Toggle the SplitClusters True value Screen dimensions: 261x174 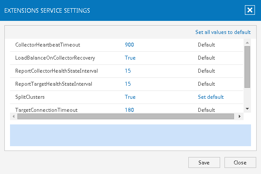130,97
